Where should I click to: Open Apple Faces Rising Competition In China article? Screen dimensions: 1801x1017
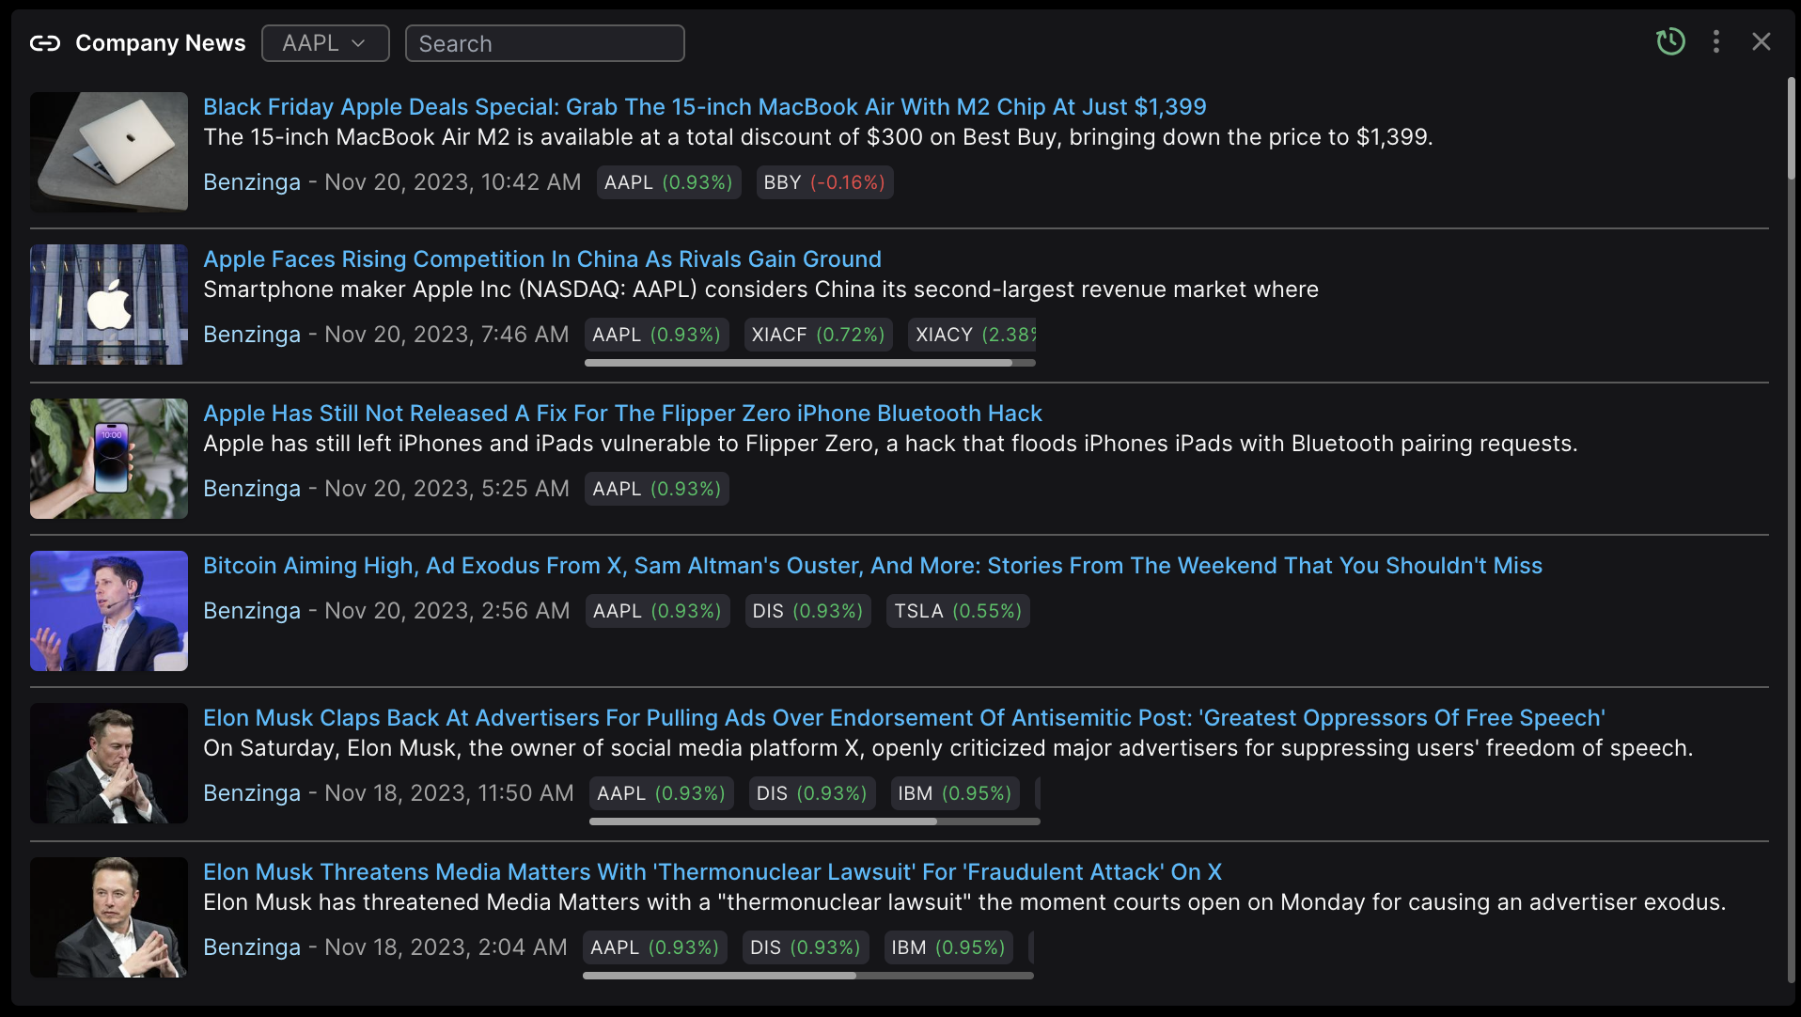(542, 259)
